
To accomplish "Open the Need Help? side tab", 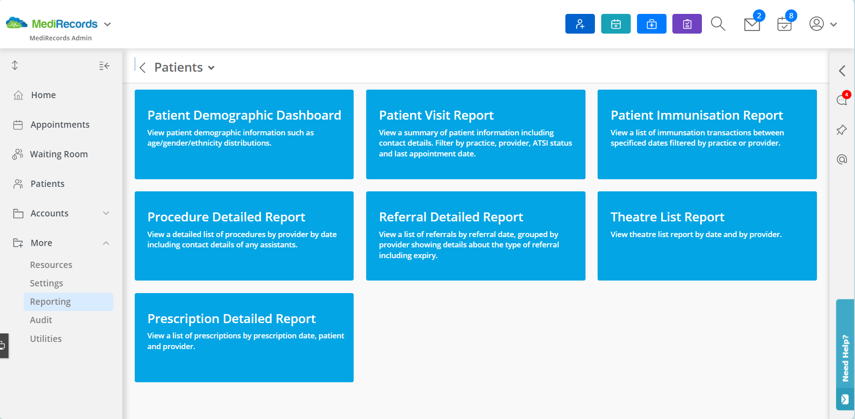I will tap(845, 358).
